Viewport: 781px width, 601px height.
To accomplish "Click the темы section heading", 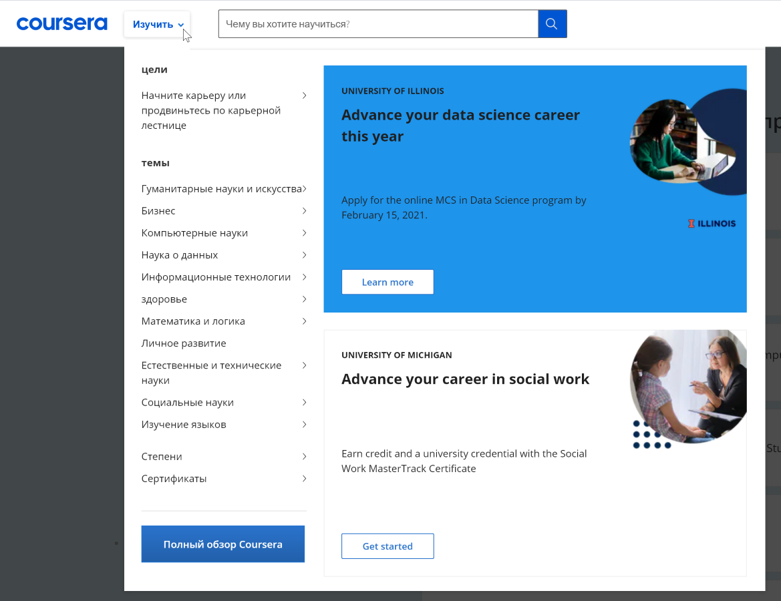I will coord(156,163).
